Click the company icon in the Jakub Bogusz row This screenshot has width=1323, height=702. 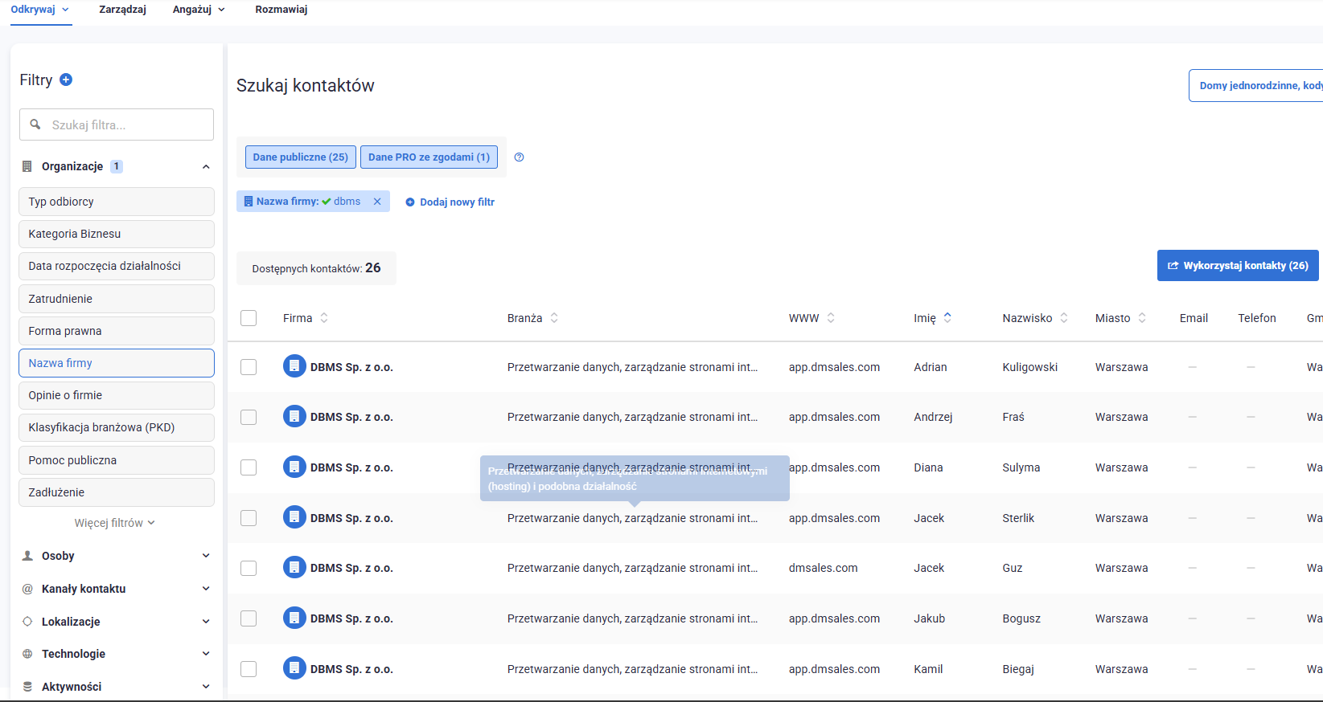click(294, 618)
